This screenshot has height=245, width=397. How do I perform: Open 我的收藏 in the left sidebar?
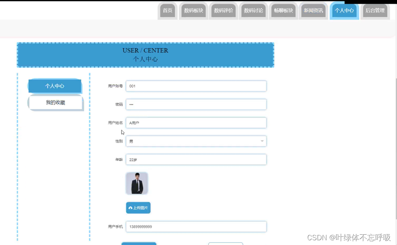[55, 102]
